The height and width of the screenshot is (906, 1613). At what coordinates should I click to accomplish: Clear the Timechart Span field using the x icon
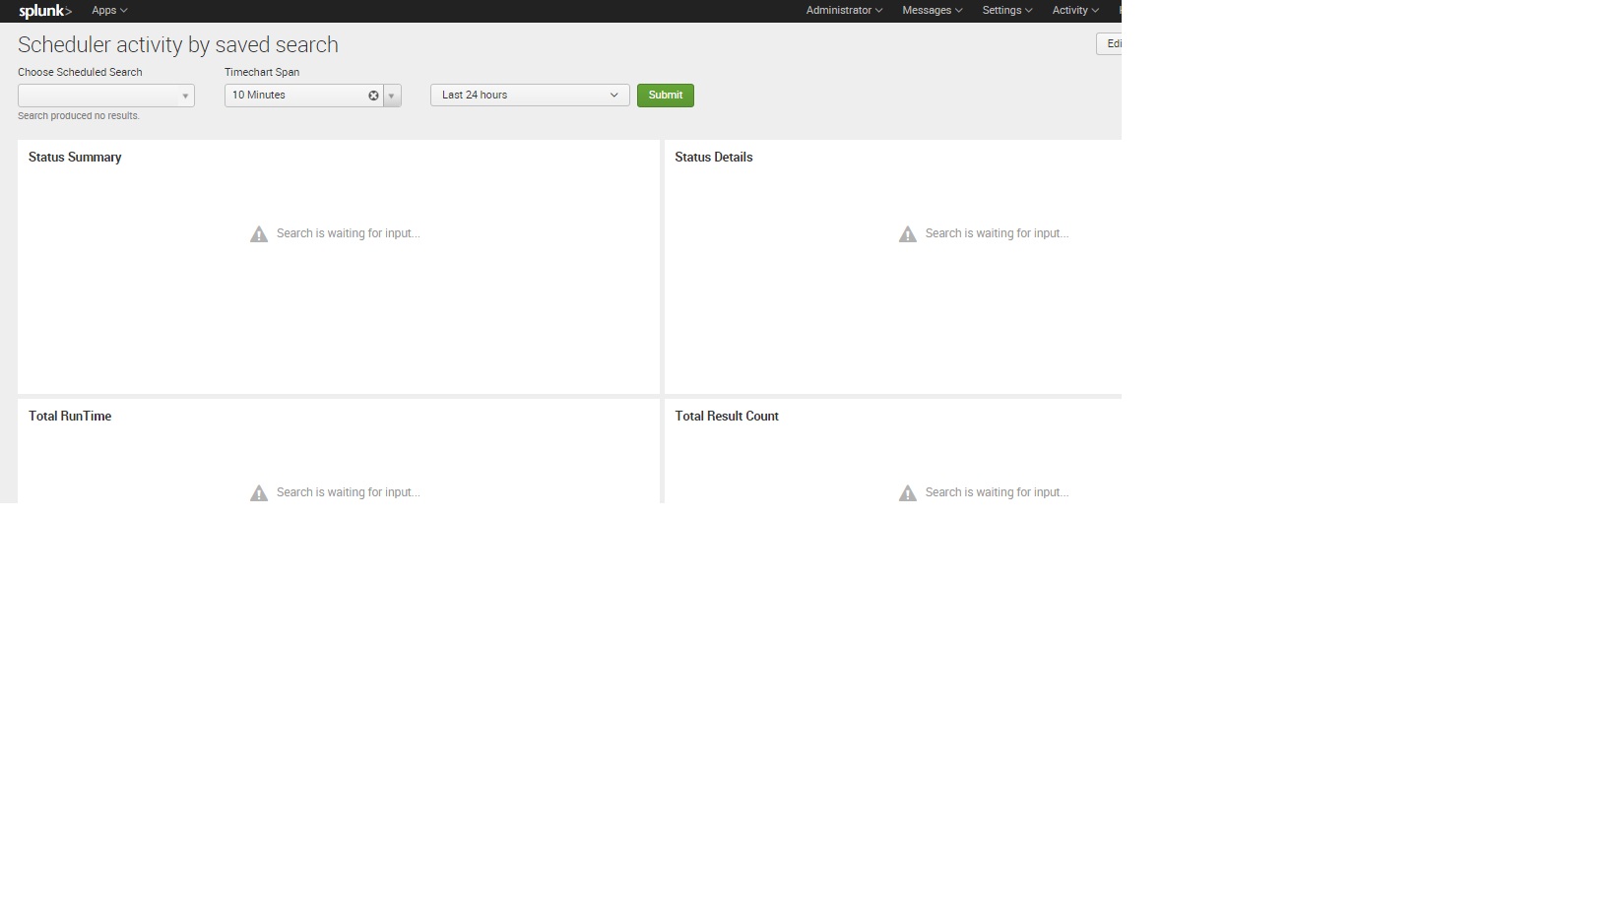click(x=372, y=96)
